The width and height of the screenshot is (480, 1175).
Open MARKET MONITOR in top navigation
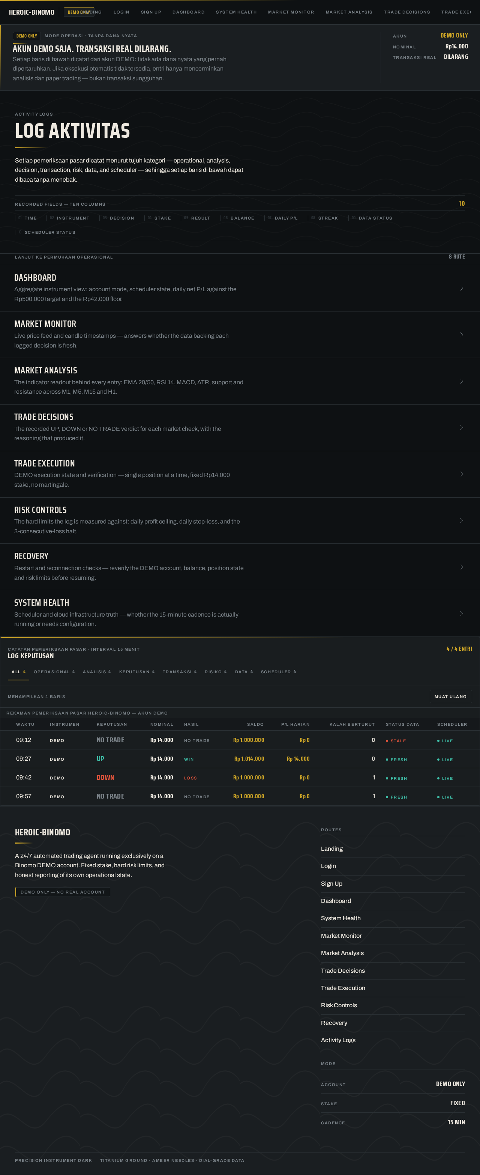pos(291,12)
